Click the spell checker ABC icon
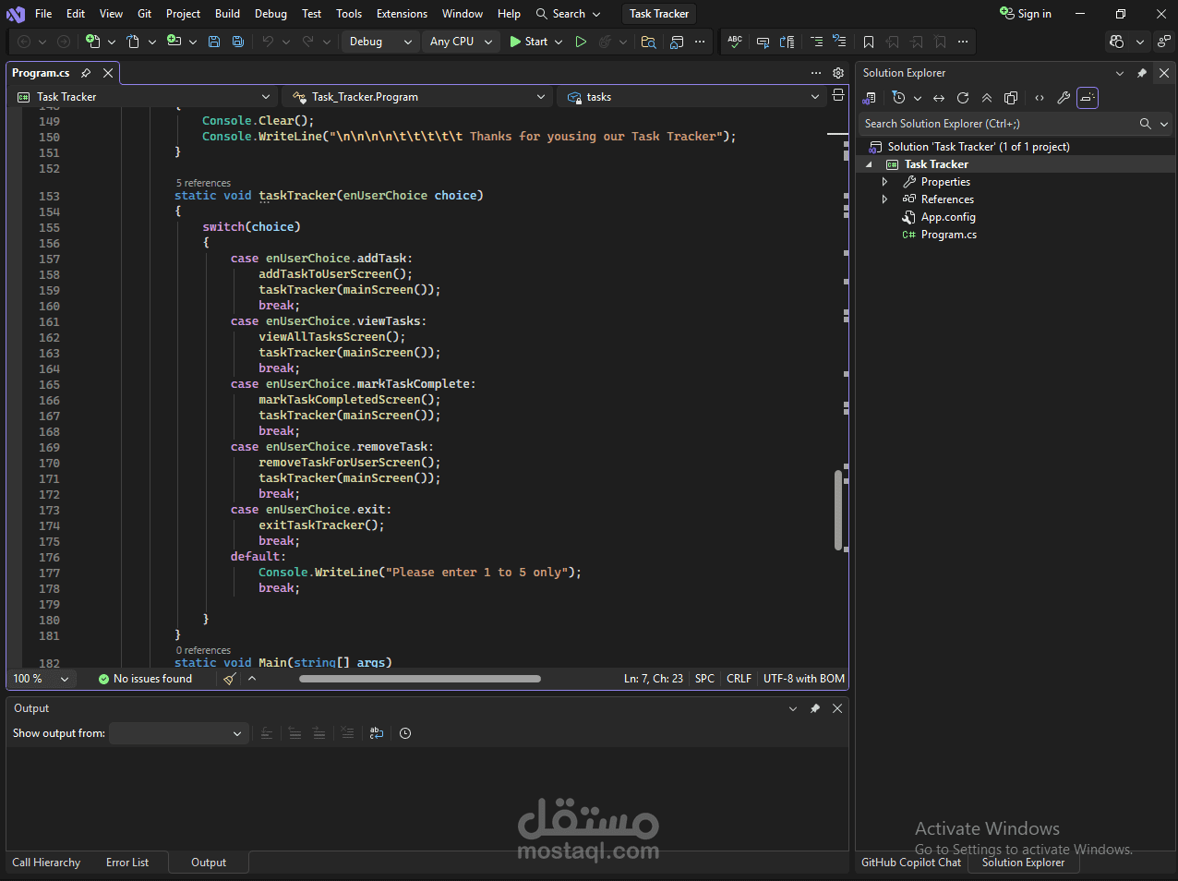The height and width of the screenshot is (881, 1178). pos(735,42)
